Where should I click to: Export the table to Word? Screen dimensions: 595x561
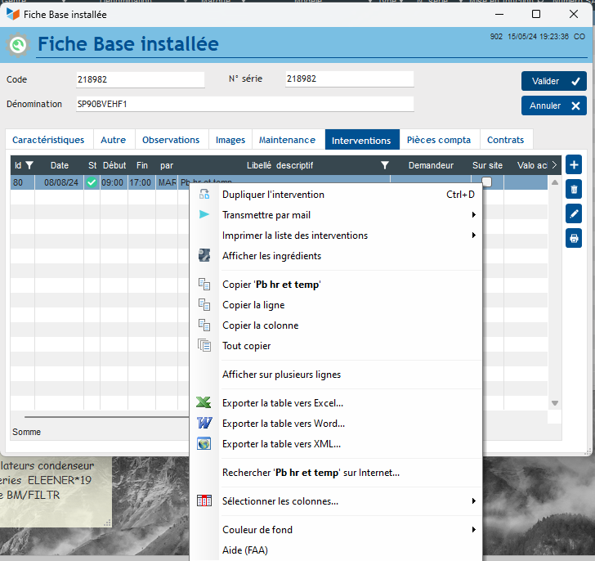[283, 424]
